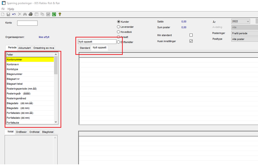Viewport: 258px width, 168px height.
Task: Click the Print printer icon
Action: click(x=31, y=14)
